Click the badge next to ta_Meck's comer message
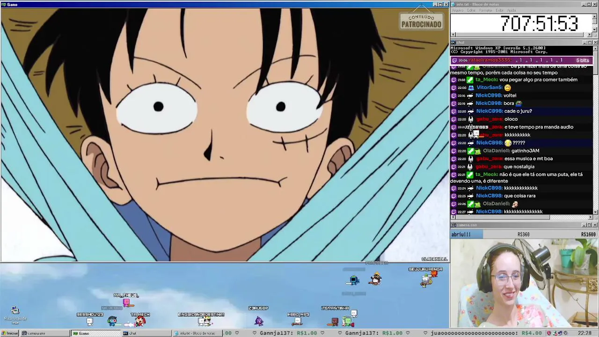Image resolution: width=599 pixels, height=337 pixels. tap(470, 80)
